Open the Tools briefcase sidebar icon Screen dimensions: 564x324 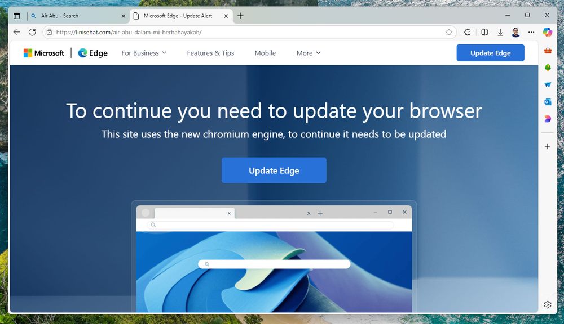click(548, 51)
